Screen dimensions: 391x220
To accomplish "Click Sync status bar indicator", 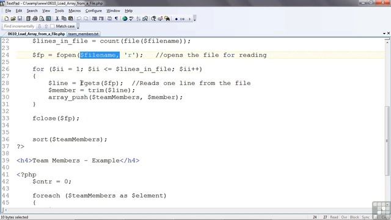I will click(365, 218).
